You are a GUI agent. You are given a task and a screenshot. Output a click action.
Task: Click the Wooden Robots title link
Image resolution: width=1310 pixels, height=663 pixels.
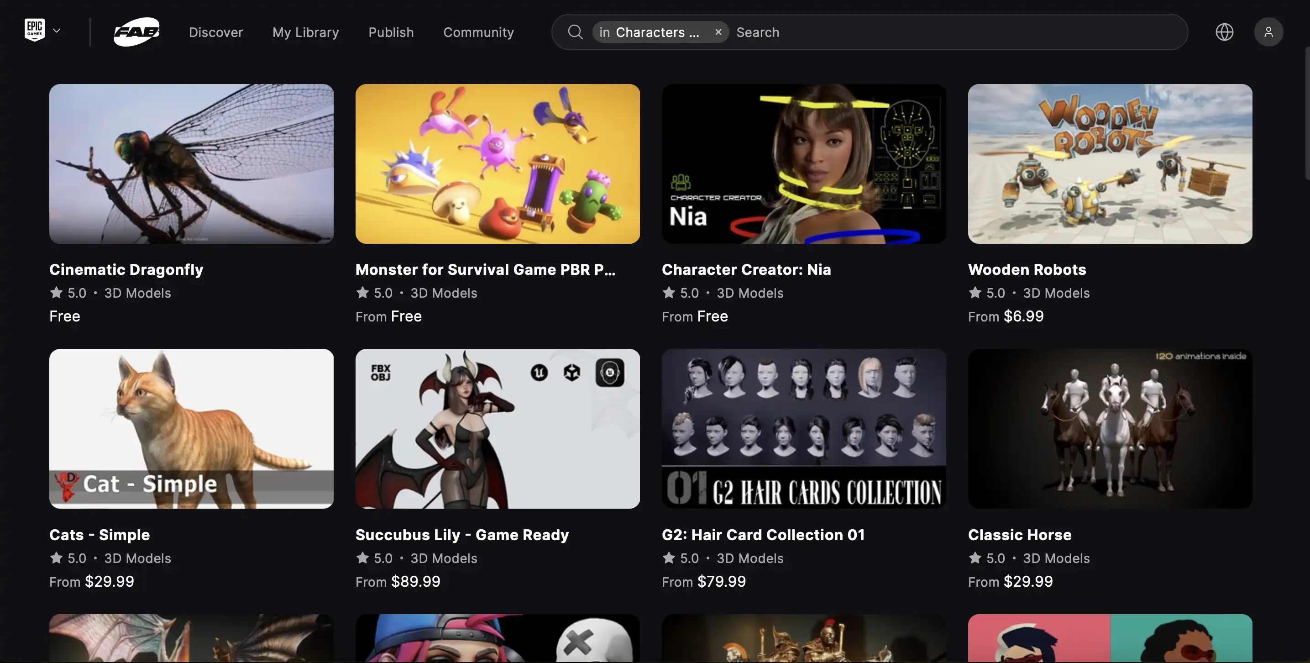pos(1027,269)
